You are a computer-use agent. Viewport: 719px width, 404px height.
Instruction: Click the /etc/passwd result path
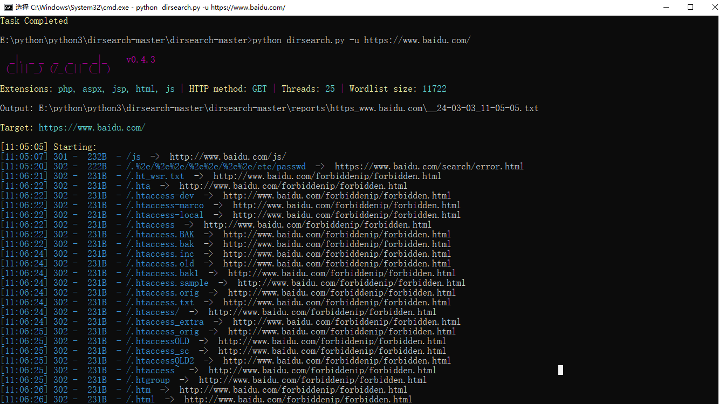216,167
